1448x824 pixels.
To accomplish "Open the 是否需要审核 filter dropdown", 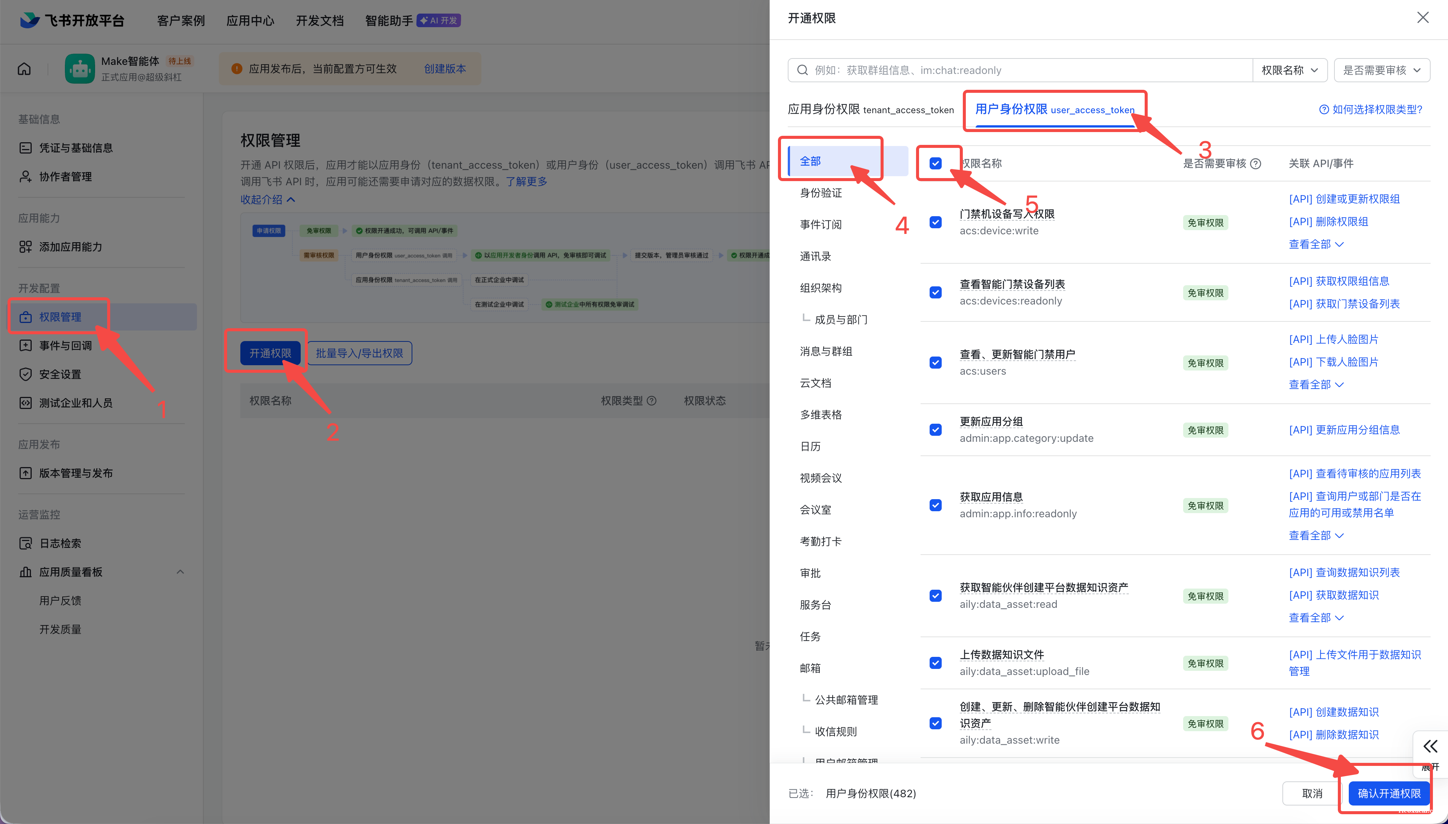I will pyautogui.click(x=1381, y=69).
